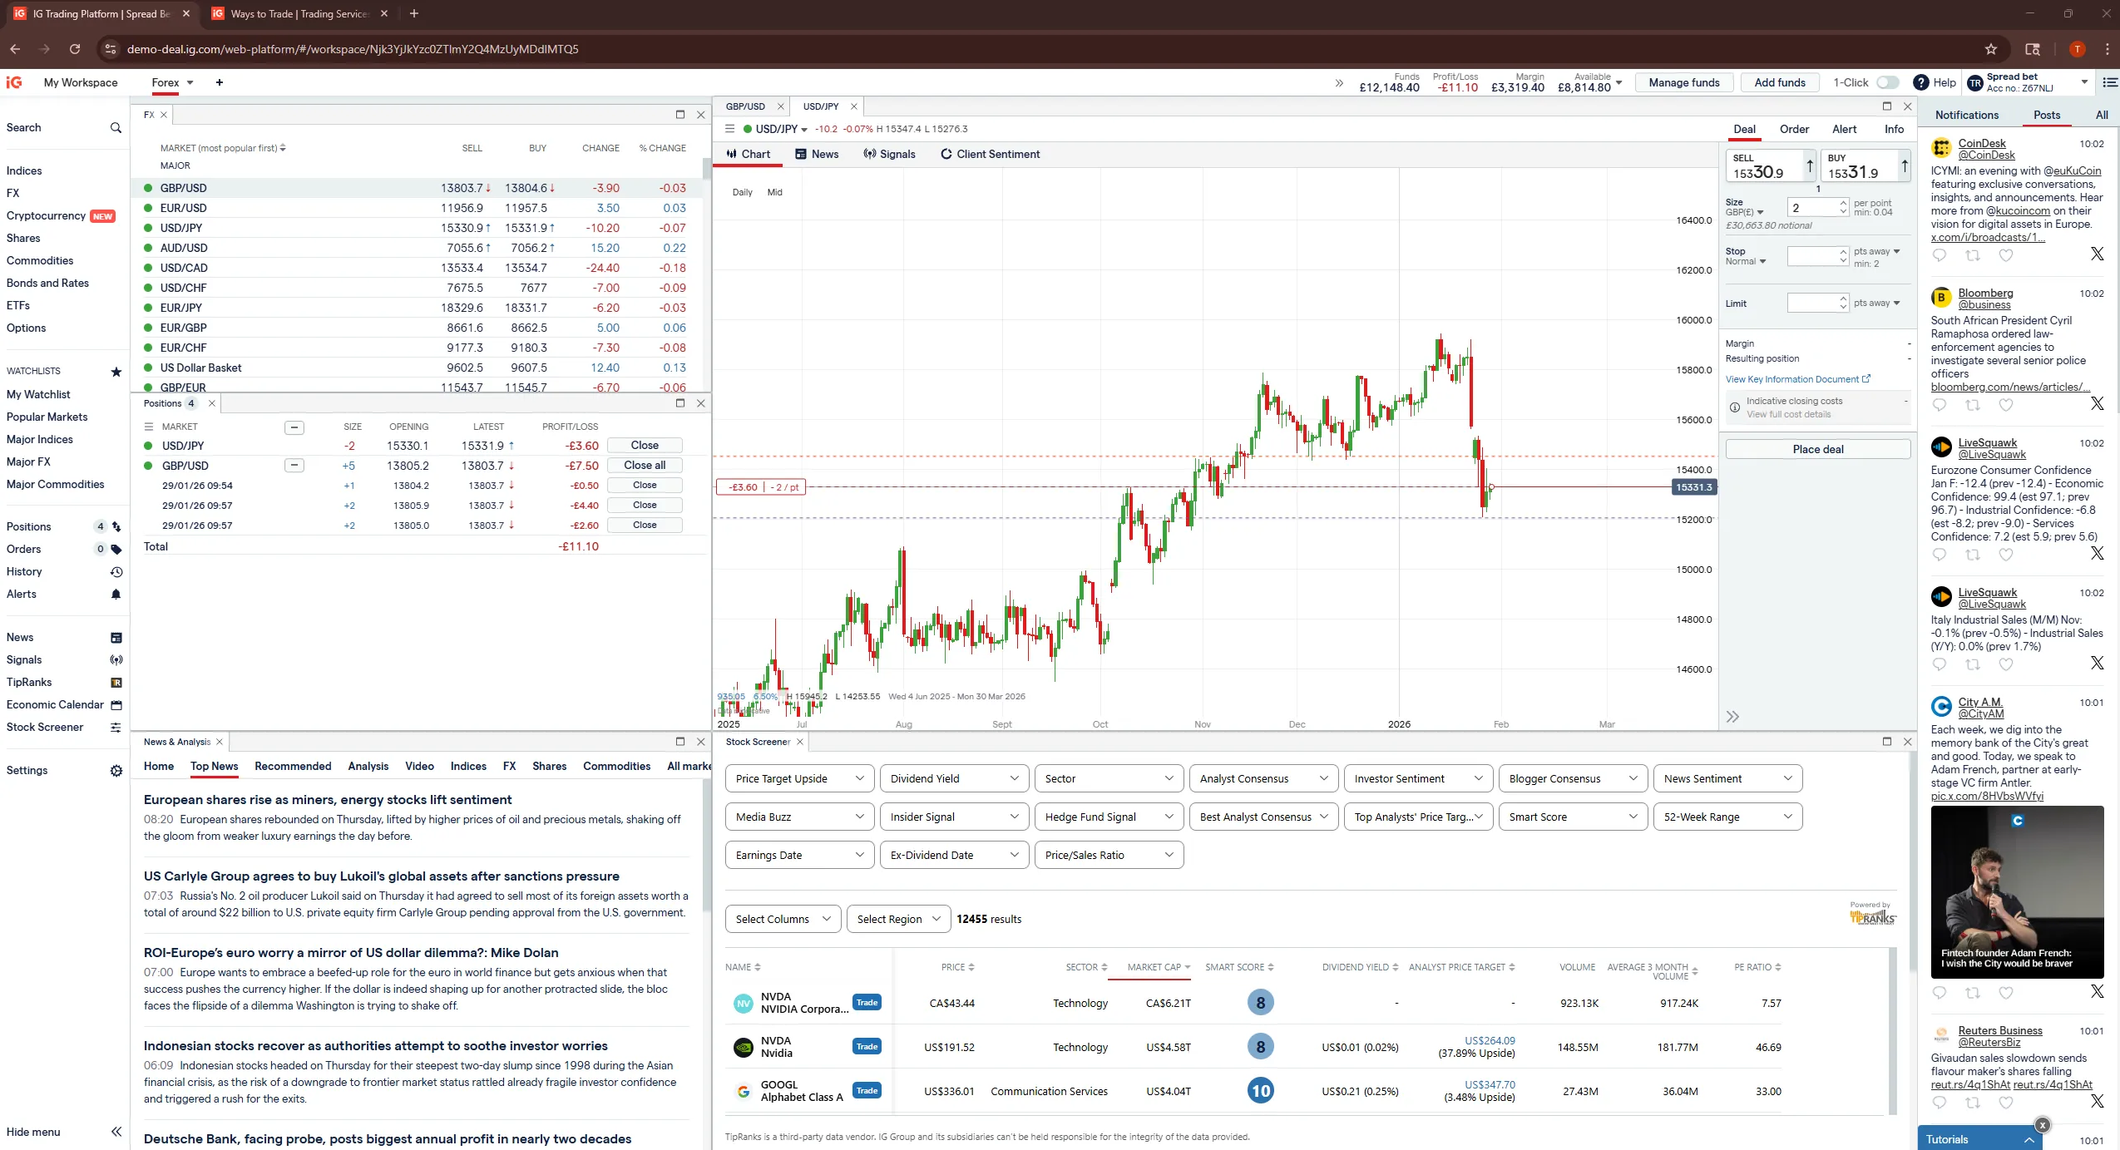Expand the Sector filter dropdown
The height and width of the screenshot is (1150, 2120).
tap(1109, 778)
